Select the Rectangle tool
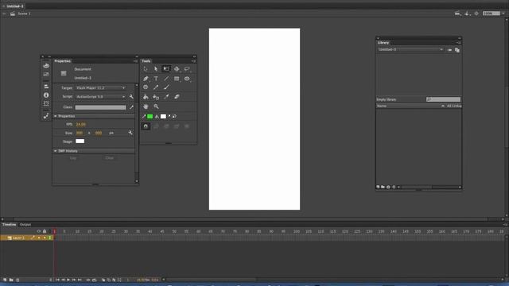The width and height of the screenshot is (509, 286). pyautogui.click(x=177, y=79)
